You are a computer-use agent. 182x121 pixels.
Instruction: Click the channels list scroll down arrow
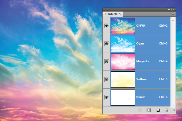click(173, 105)
